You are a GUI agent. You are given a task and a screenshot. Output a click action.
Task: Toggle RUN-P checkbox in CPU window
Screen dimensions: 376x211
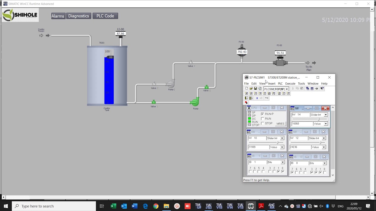click(x=262, y=114)
